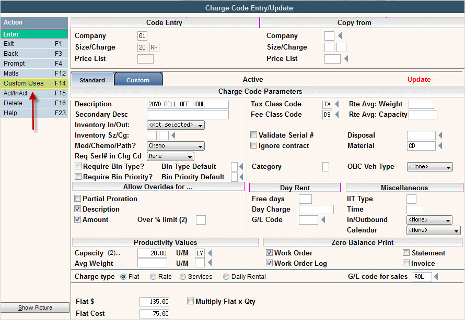Screen dimensions: 465x320
Task: Click the Avg Weight U/M lookup arrow
Action: [x=210, y=263]
